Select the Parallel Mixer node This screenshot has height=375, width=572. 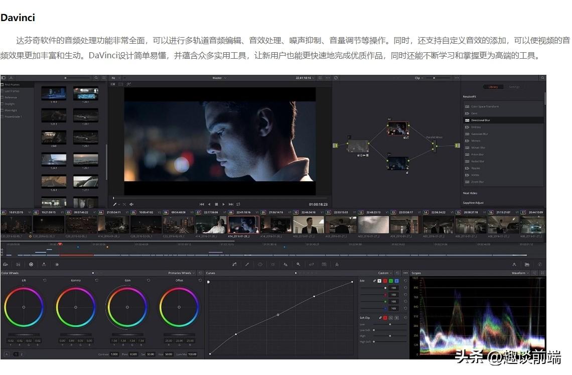[x=434, y=146]
